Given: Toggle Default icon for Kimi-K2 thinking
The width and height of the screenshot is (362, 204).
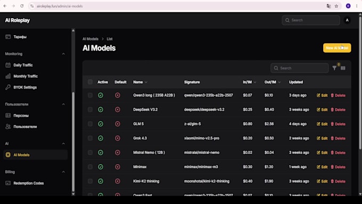Looking at the screenshot, I should (118, 181).
